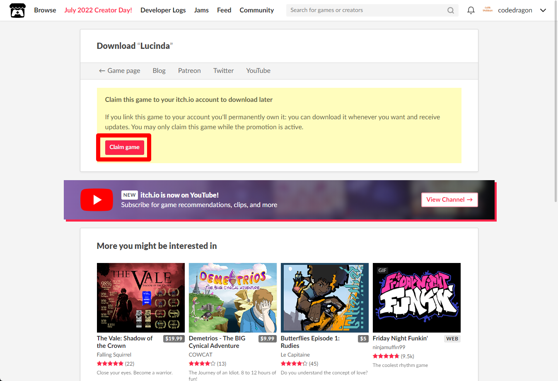Screen dimensions: 558x381
Task: Open COWCAT creator page
Action: (200, 355)
